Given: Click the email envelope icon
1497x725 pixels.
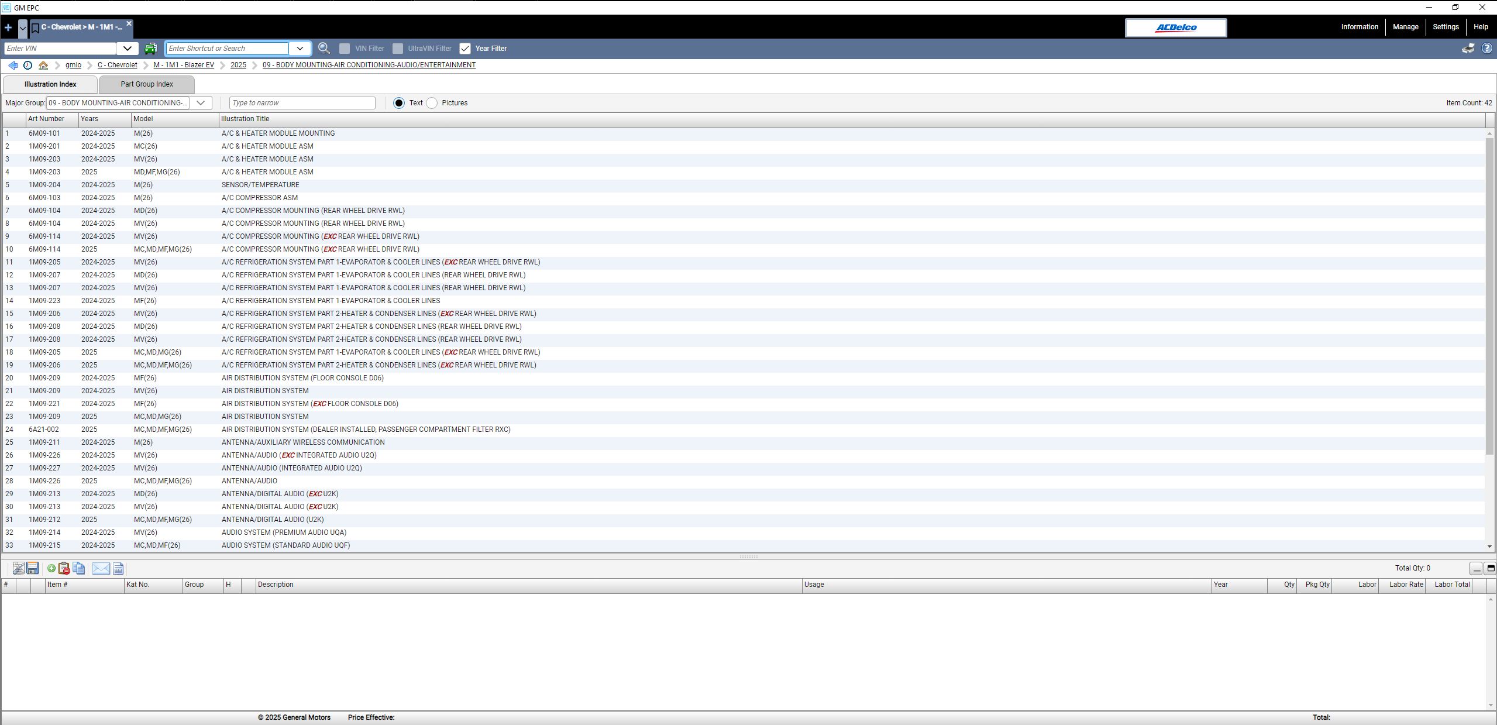Looking at the screenshot, I should click(100, 568).
